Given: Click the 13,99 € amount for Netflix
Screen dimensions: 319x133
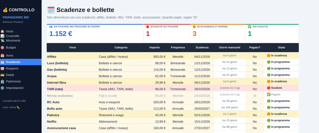Looking at the screenshot, I should [x=161, y=122].
